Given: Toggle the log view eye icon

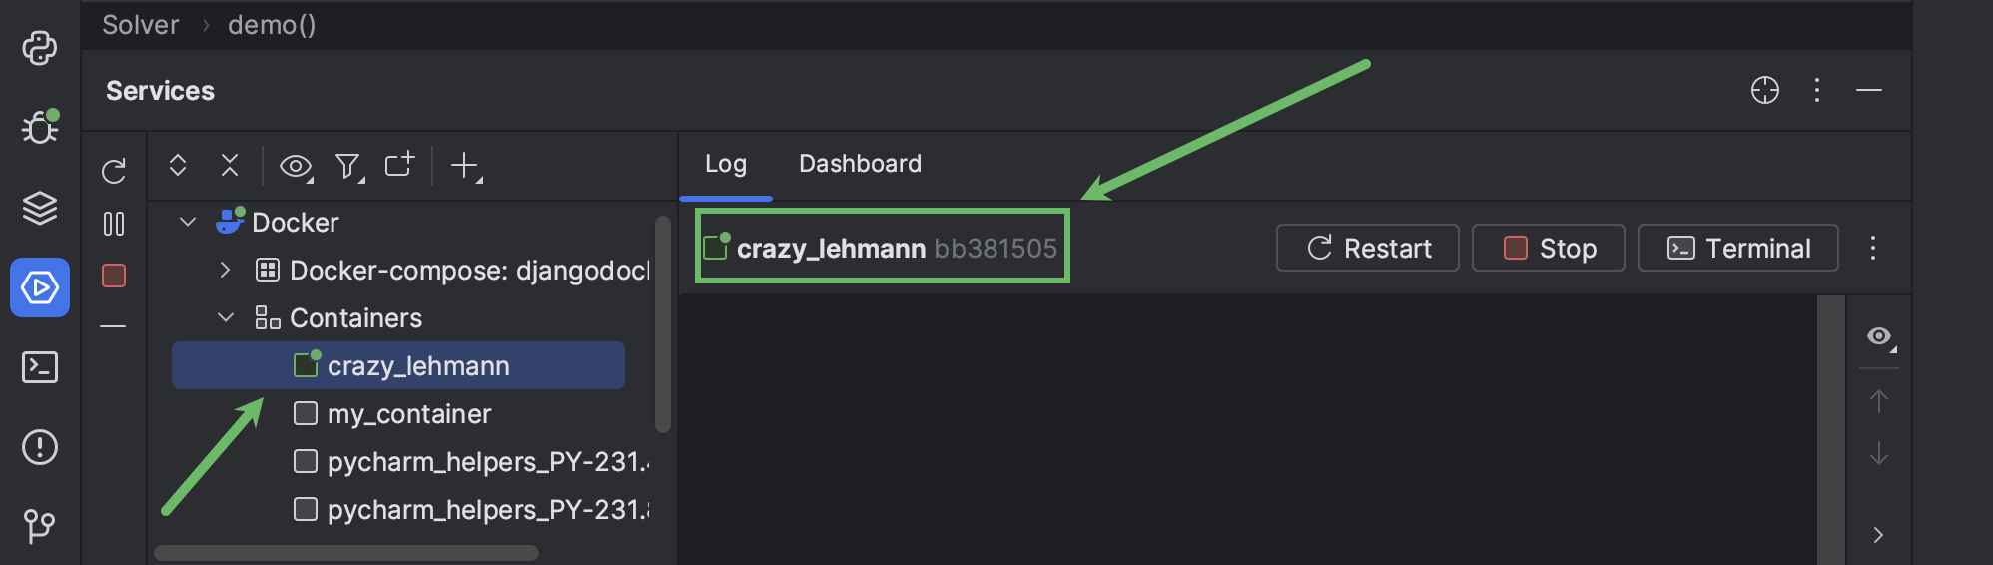Looking at the screenshot, I should pos(1879,337).
